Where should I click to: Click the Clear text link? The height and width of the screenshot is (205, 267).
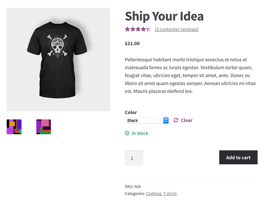point(187,120)
